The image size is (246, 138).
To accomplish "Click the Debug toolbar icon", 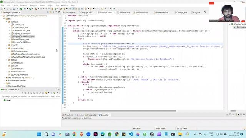I will click(x=25, y=9).
